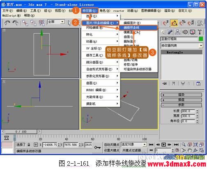Open the 编辑 menu
The width and height of the screenshot is (207, 169).
point(21,11)
